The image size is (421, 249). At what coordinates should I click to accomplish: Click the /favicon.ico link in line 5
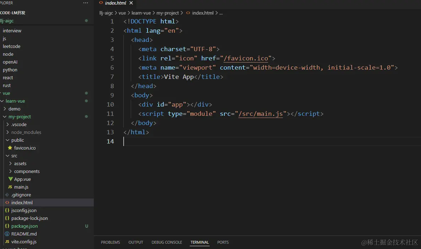click(246, 59)
